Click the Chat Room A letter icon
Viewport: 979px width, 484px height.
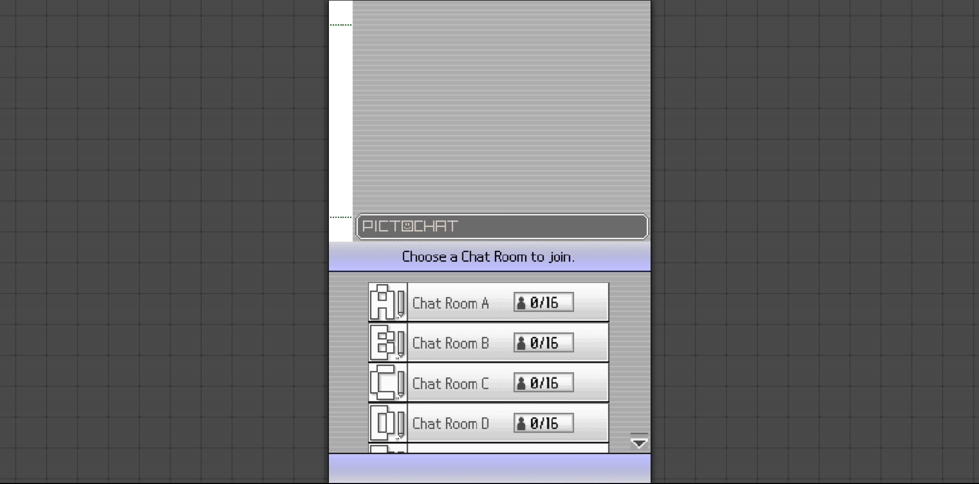(388, 302)
